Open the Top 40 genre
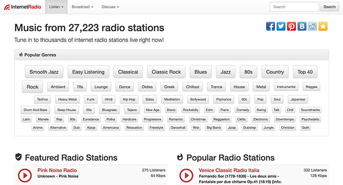Viewport: 343px width, 185px height. click(305, 72)
